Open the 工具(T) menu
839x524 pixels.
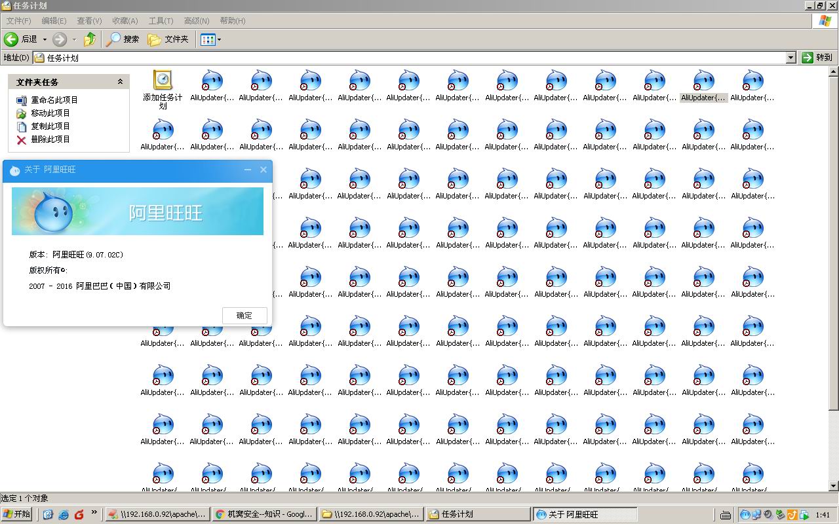[x=161, y=21]
